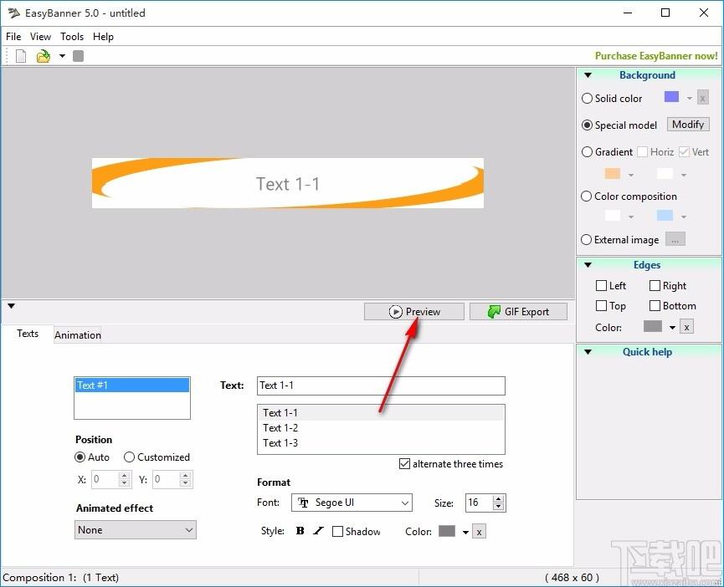This screenshot has width=724, height=587.
Task: Select Solid color background option
Action: pos(587,98)
